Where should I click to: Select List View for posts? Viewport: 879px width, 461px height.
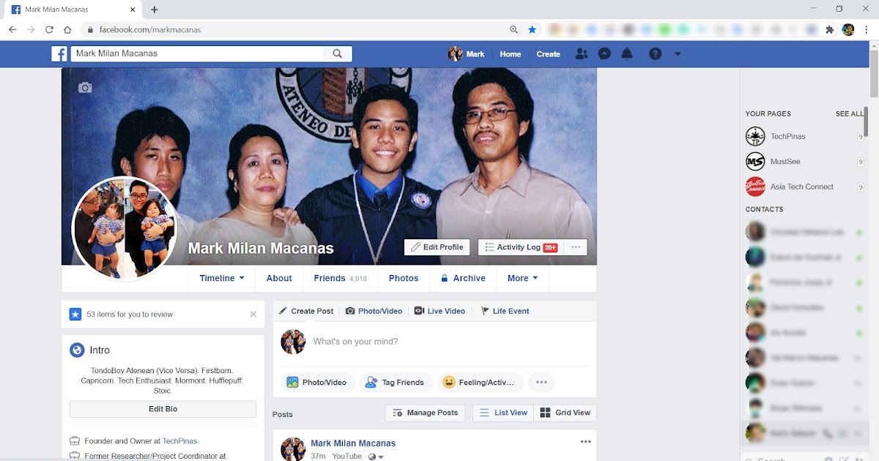coord(503,412)
